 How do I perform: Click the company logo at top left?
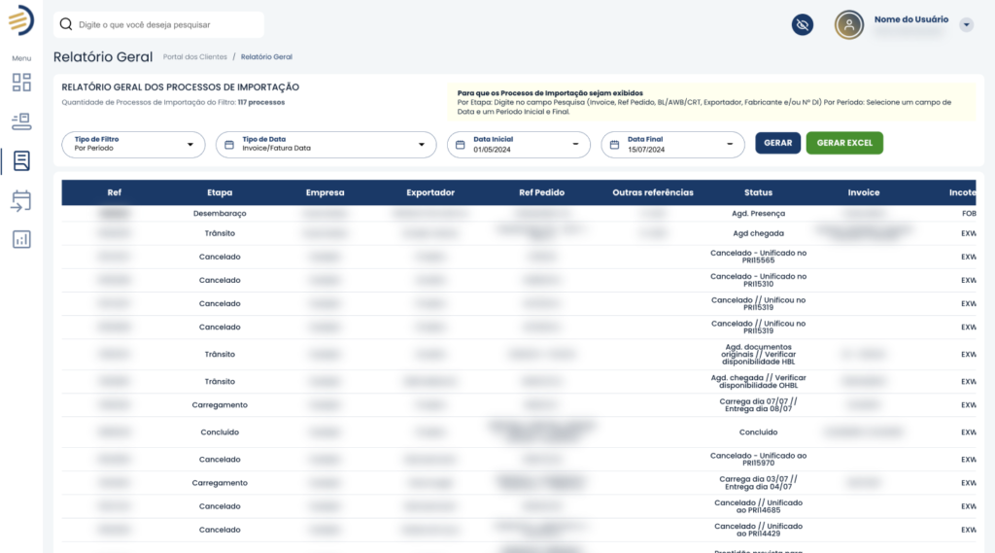(x=20, y=20)
